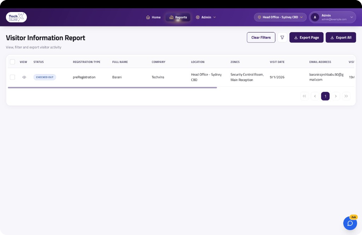Click Security Control Room zones cell

tap(247, 77)
